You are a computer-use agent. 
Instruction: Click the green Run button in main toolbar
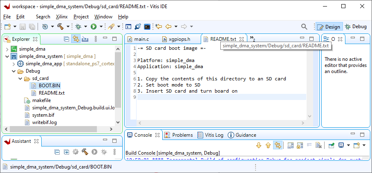point(94,27)
